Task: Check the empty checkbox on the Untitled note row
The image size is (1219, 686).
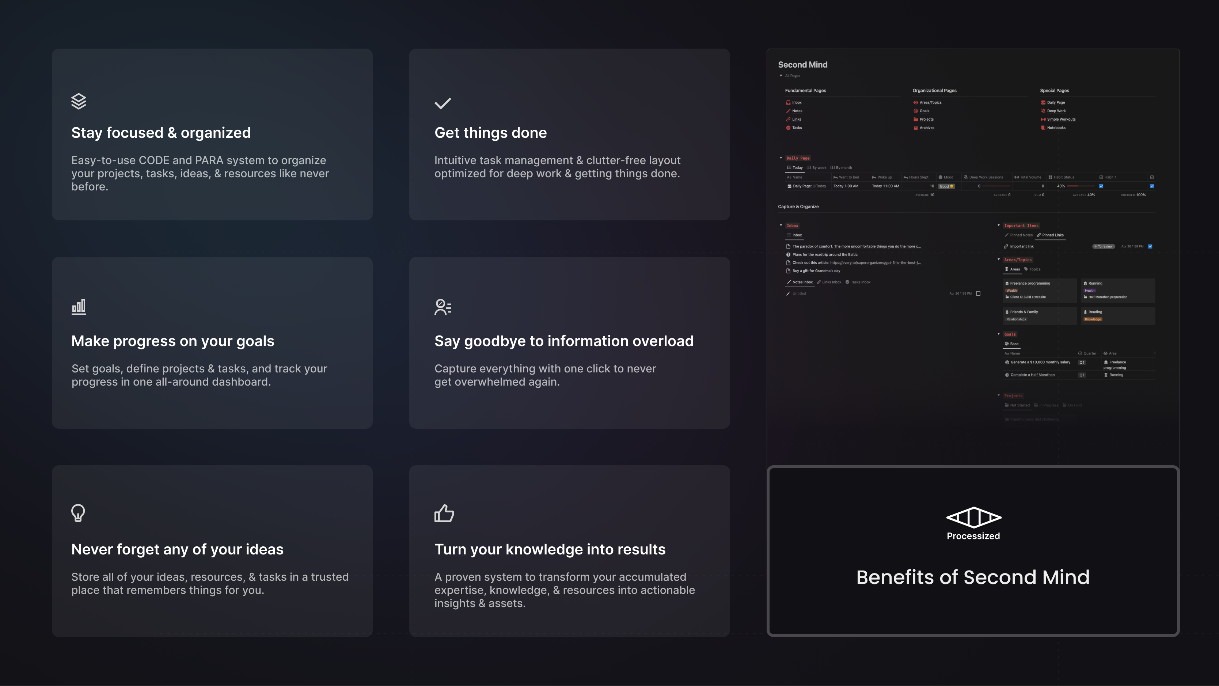Action: [x=978, y=293]
